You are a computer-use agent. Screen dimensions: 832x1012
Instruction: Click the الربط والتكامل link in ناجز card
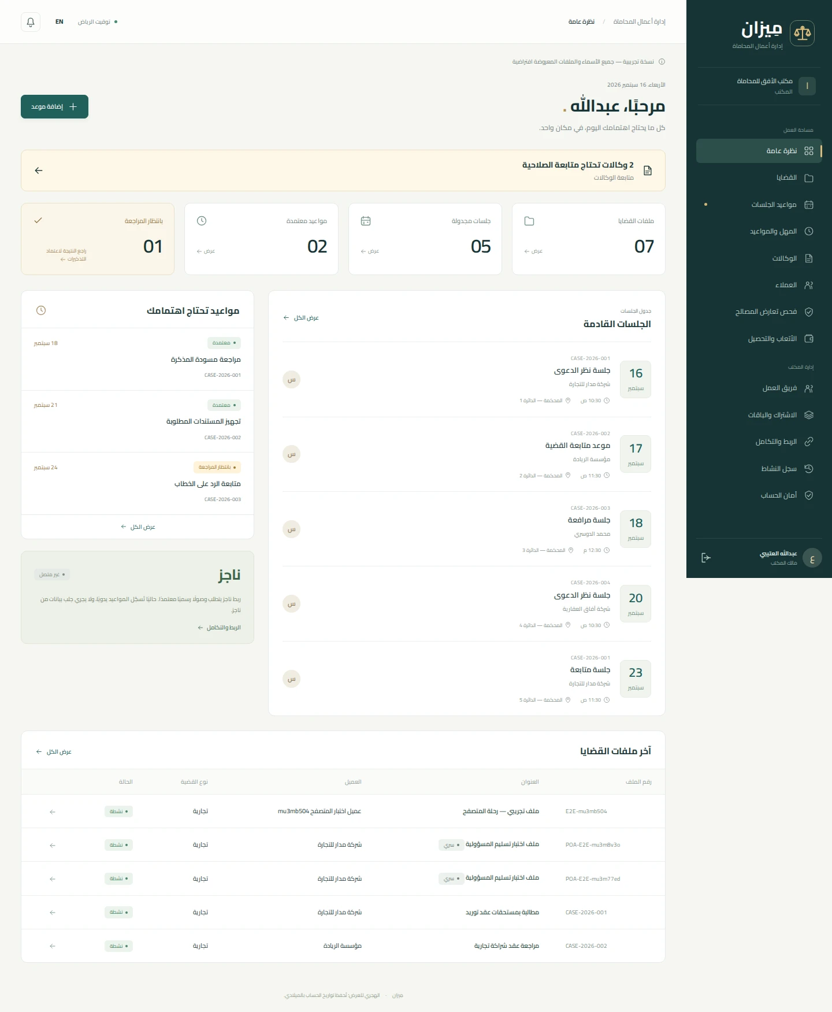[219, 628]
